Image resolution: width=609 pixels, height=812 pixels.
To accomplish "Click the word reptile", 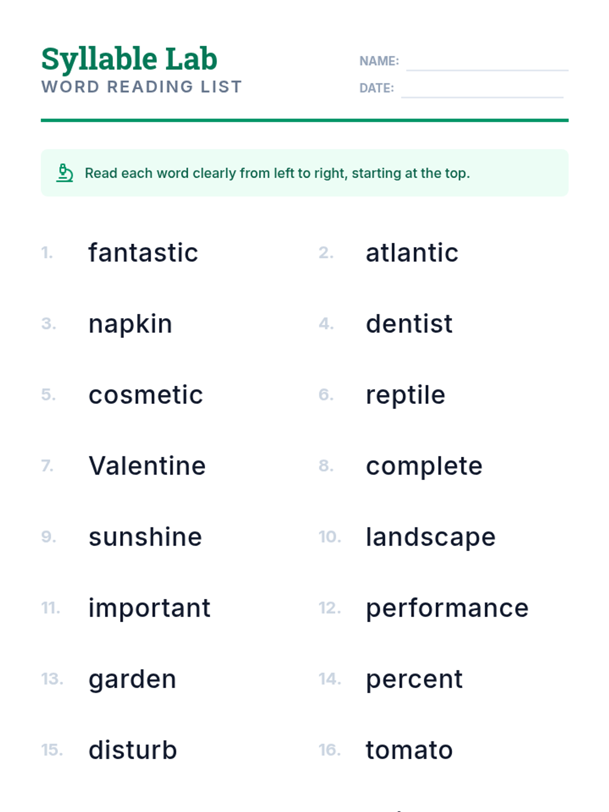I will (x=405, y=395).
